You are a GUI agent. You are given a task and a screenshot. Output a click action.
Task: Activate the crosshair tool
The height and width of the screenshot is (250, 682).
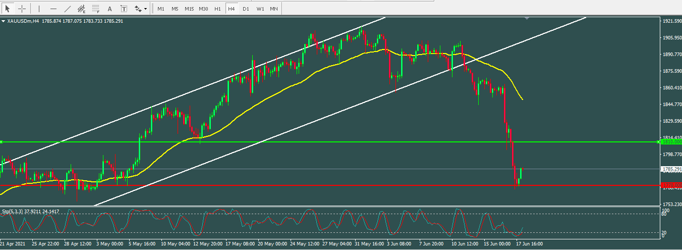click(22, 9)
